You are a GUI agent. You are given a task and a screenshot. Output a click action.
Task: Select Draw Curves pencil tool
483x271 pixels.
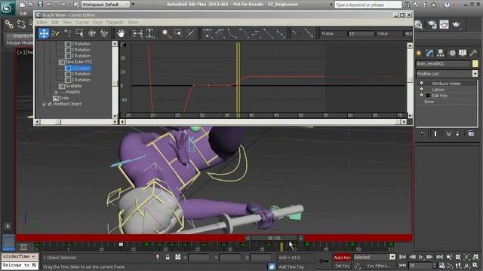point(56,33)
